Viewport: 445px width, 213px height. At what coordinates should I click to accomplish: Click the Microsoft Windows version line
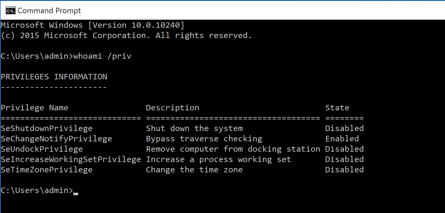coord(92,25)
